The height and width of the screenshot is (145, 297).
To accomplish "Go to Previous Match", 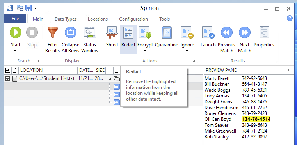I will (x=226, y=32).
